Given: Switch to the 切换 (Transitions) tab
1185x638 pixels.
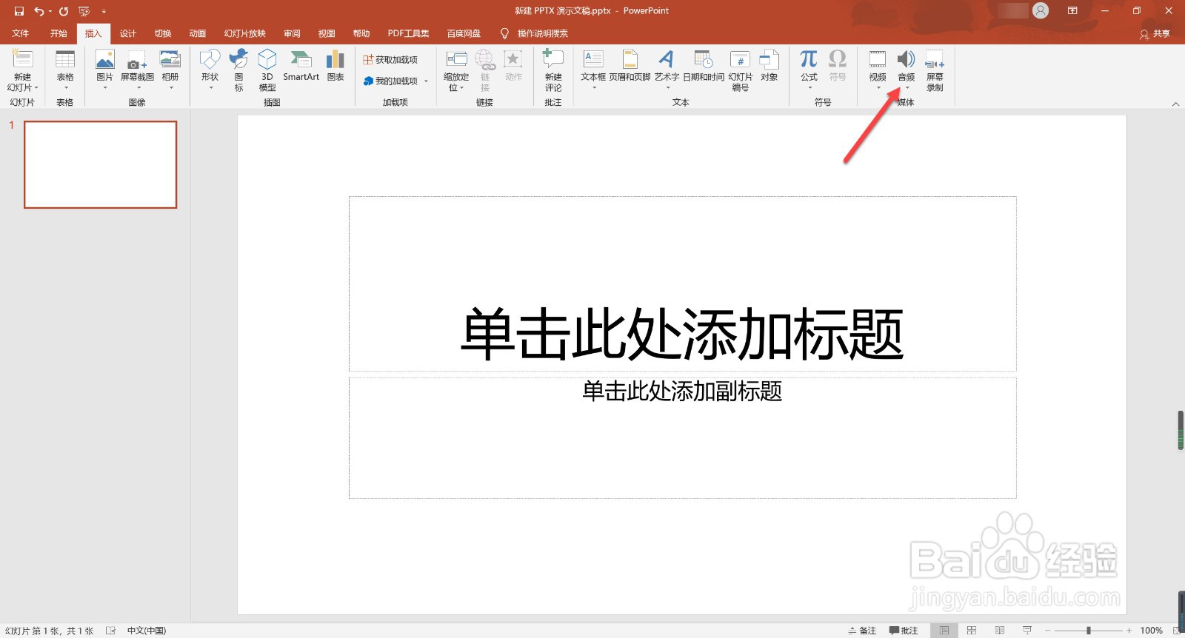Looking at the screenshot, I should [163, 33].
